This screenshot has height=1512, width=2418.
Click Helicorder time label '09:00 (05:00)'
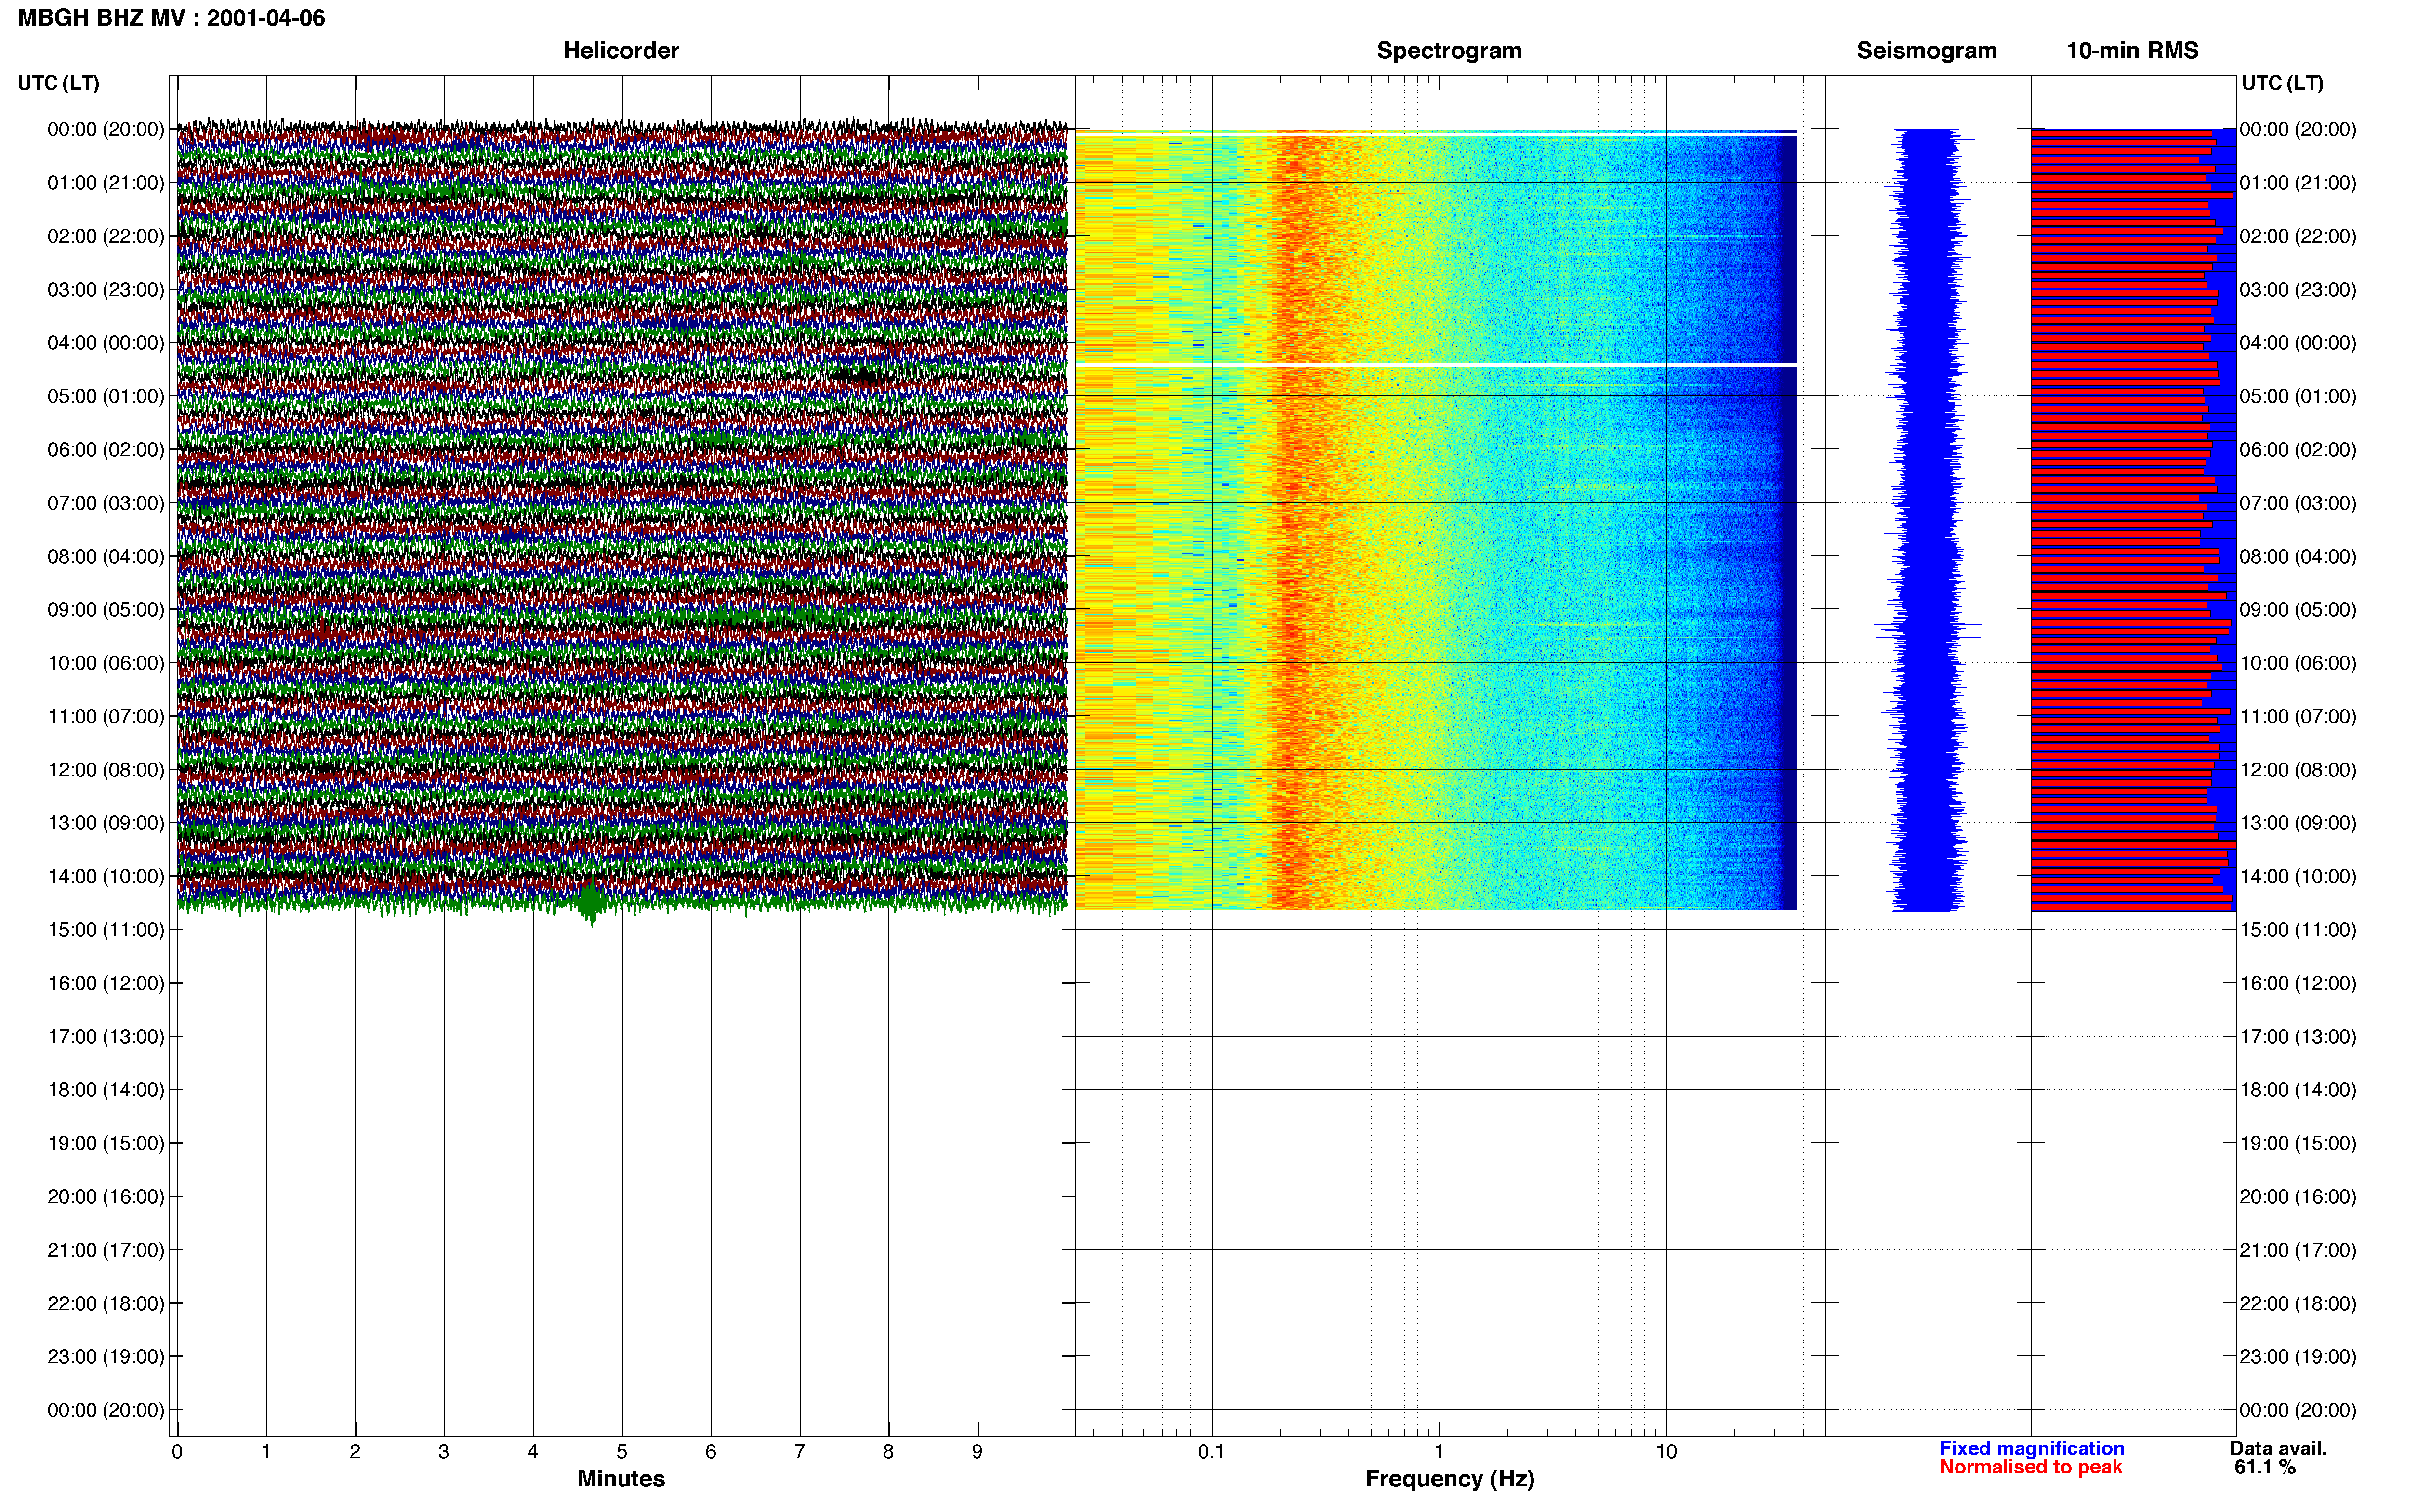point(106,610)
